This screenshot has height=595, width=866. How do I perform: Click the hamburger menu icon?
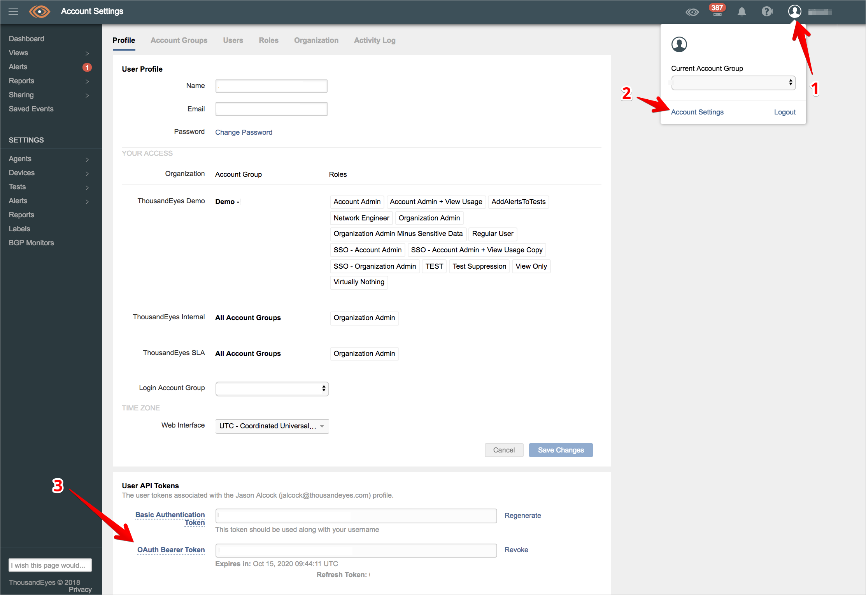point(13,12)
